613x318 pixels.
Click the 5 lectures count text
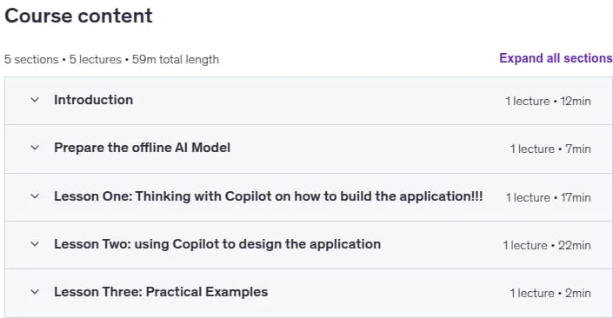click(96, 59)
